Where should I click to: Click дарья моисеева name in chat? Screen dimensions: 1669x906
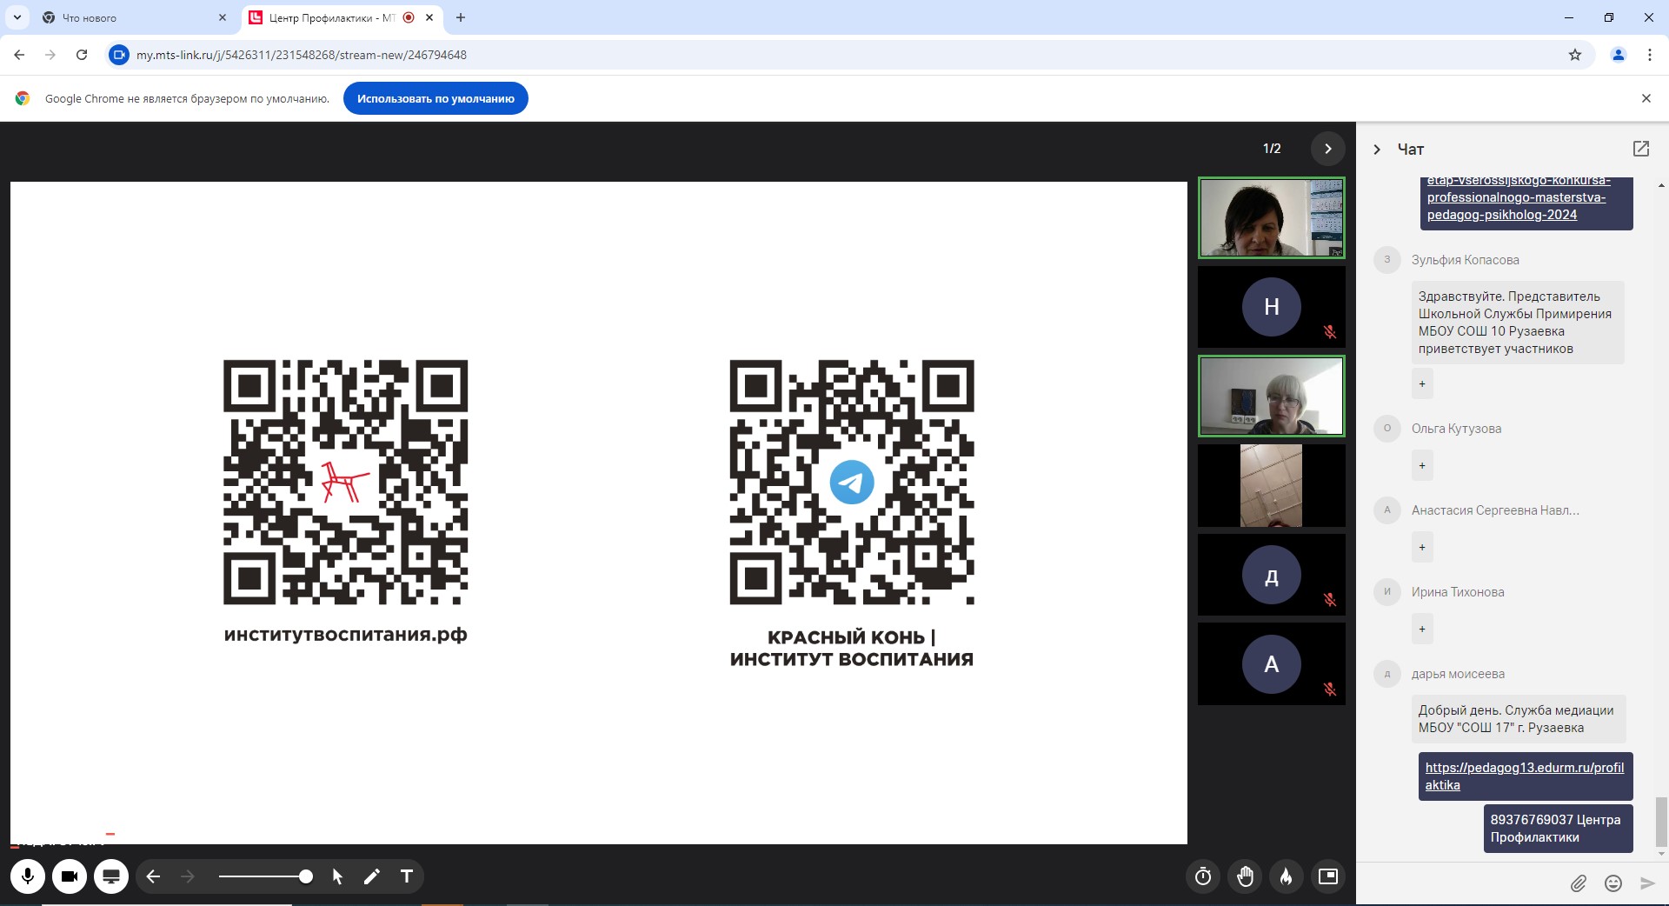[1458, 674]
